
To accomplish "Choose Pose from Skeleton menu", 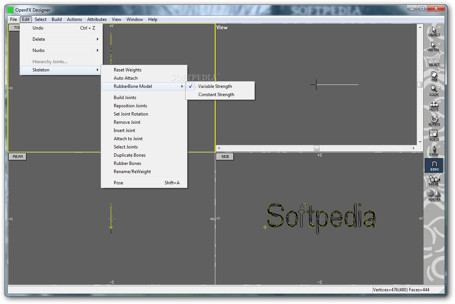I will point(144,183).
